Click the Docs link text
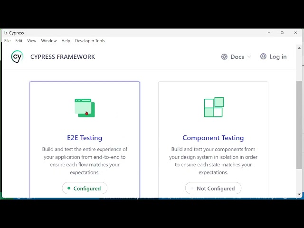The image size is (304, 228). (237, 57)
